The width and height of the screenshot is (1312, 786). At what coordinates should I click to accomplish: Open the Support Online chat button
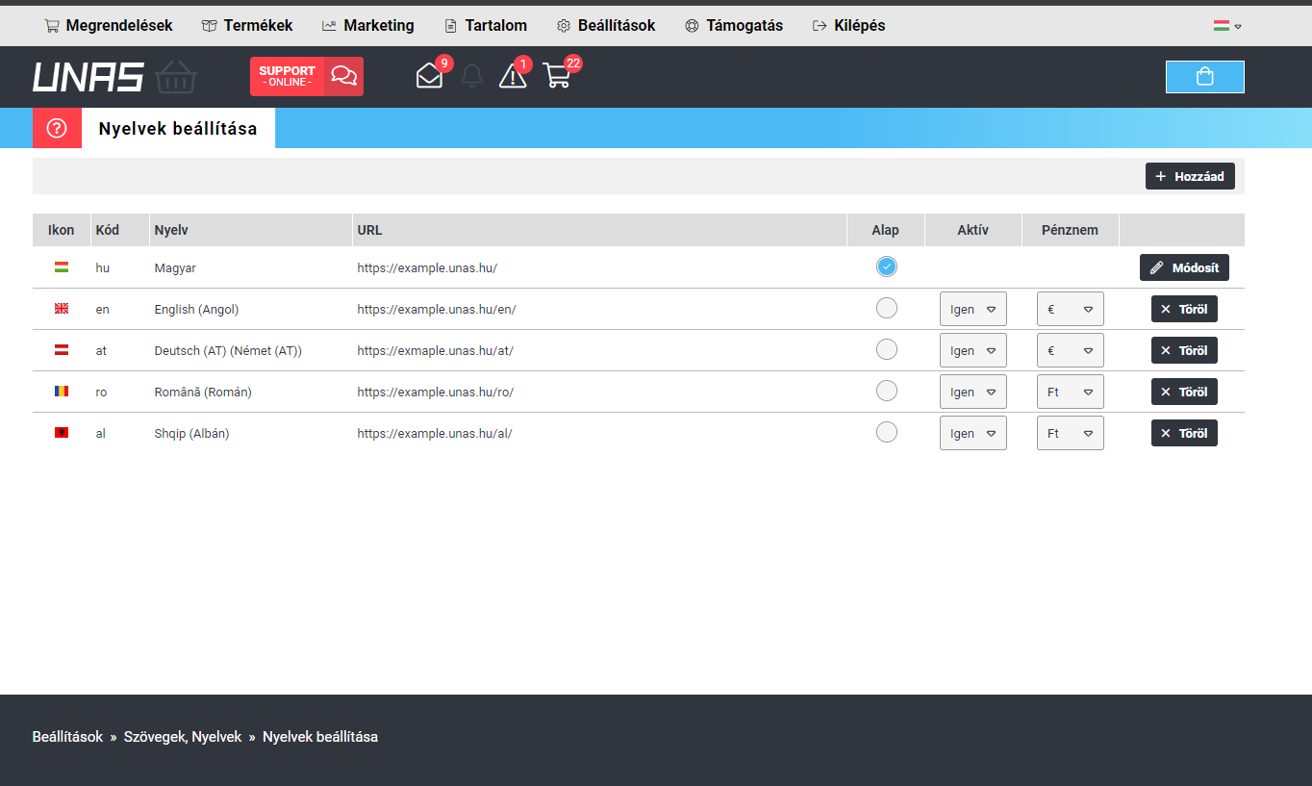pyautogui.click(x=306, y=76)
